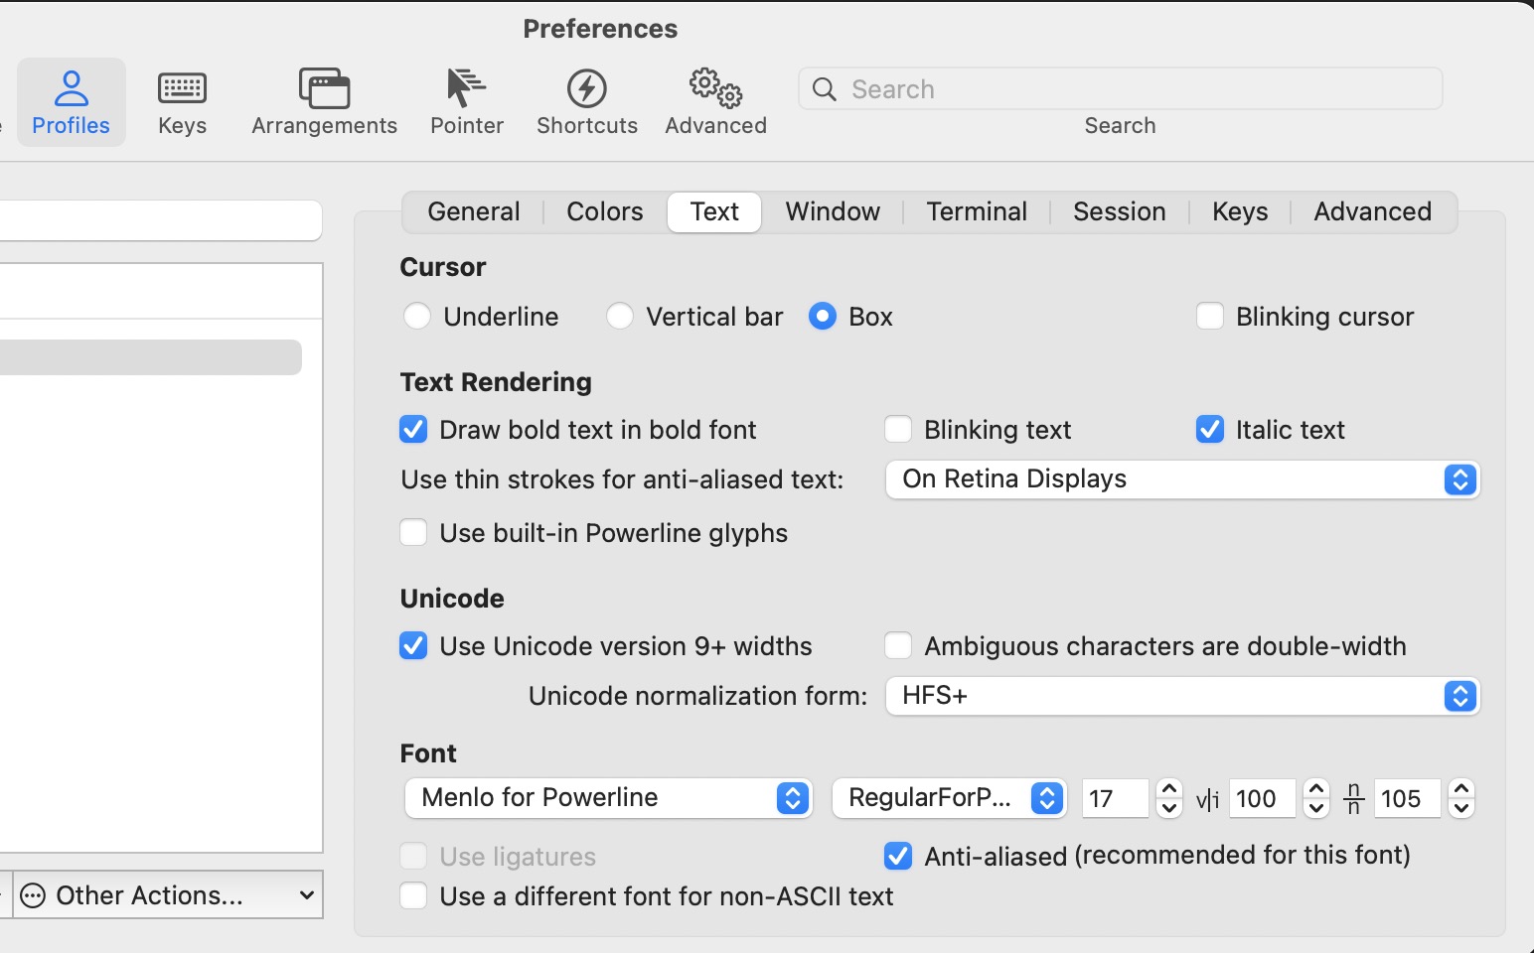Switch to the Colors tab
Viewport: 1534px width, 953px height.
click(x=605, y=211)
